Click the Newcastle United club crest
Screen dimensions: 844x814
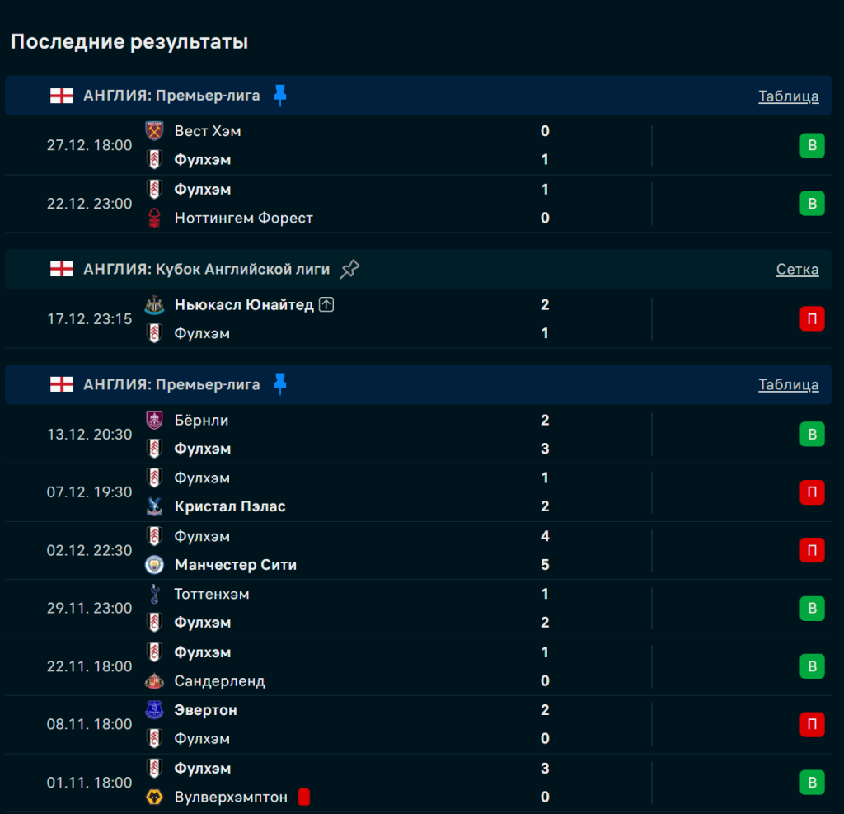pyautogui.click(x=154, y=305)
